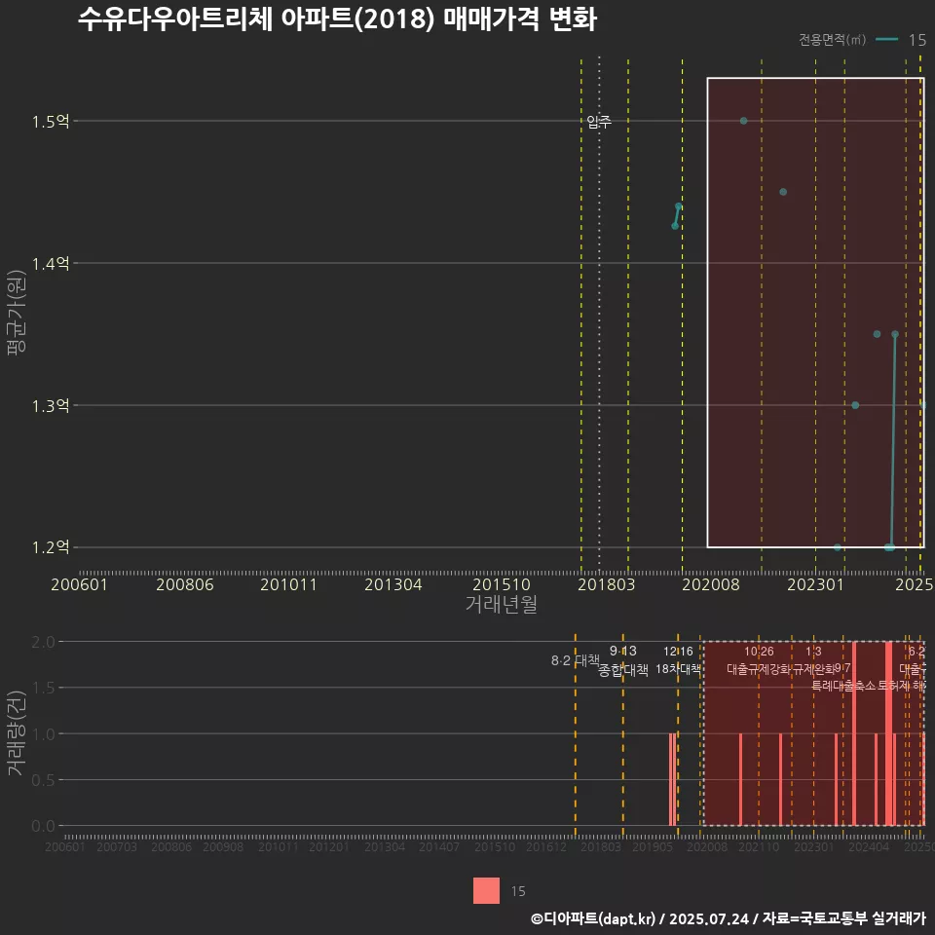Click the volume bars left of the shaded region
The image size is (935, 935).
click(x=673, y=779)
